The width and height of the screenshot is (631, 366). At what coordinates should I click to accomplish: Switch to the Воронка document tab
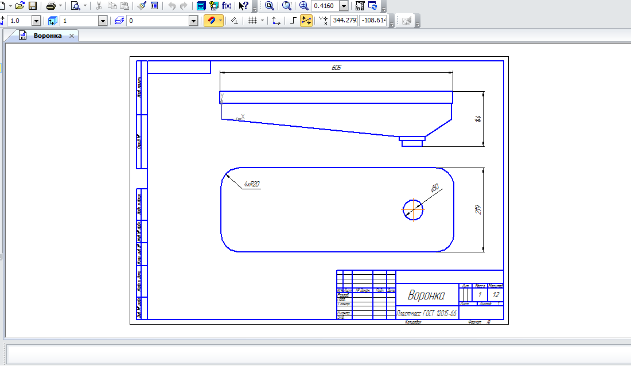(47, 36)
